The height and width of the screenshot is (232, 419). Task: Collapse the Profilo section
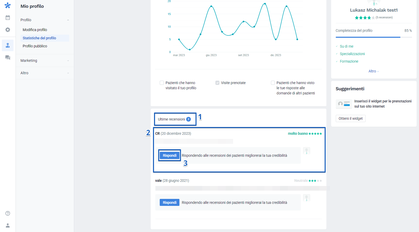(x=45, y=20)
